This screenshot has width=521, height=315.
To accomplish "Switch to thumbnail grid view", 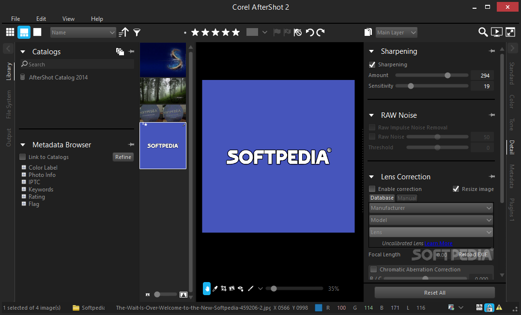I will coord(10,32).
